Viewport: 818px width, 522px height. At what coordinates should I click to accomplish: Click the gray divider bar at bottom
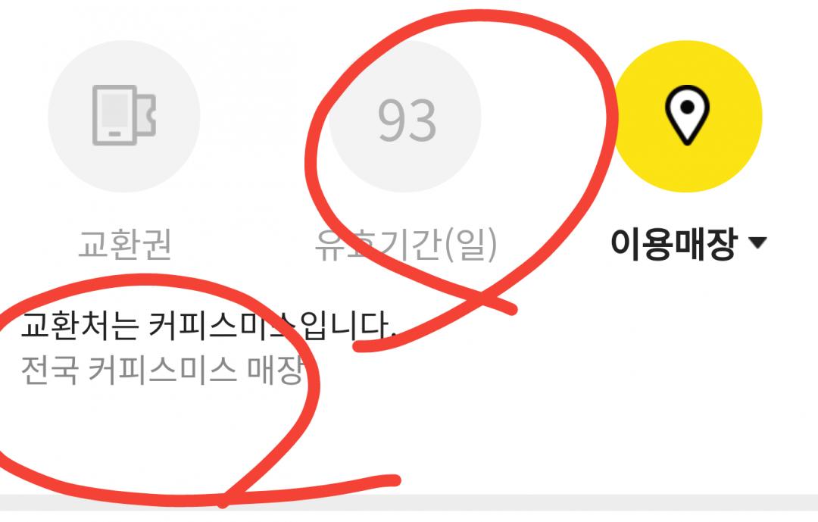click(409, 503)
